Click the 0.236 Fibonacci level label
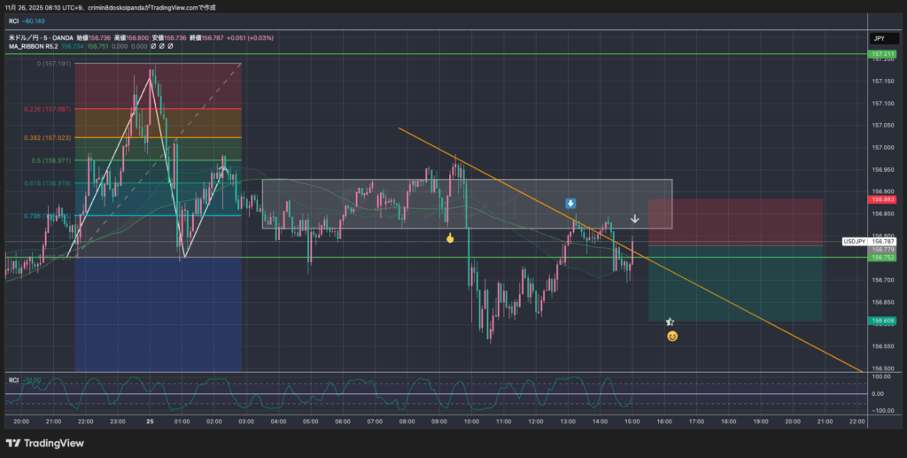 42,109
